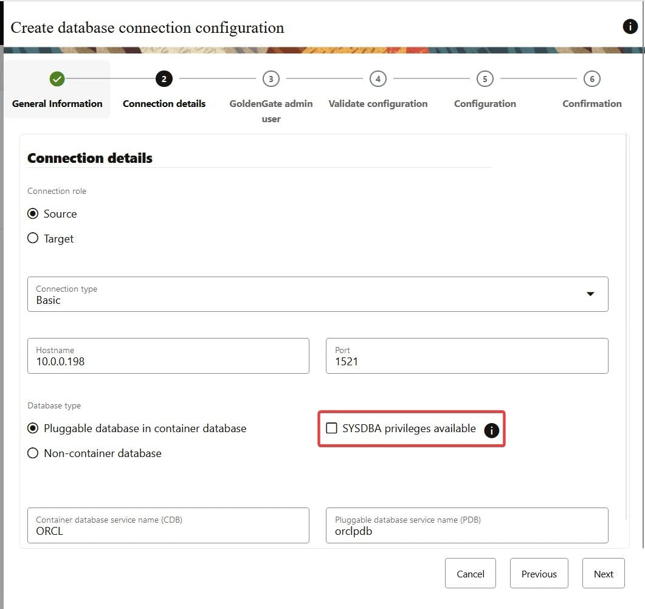Jump to Confirmation step label

pos(592,103)
